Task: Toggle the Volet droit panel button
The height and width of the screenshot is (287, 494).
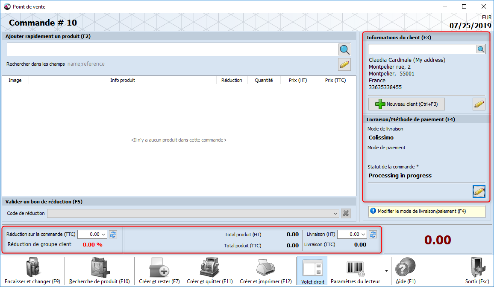Action: 312,271
